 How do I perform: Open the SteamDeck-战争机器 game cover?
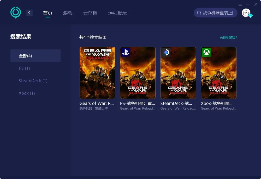tap(178, 73)
